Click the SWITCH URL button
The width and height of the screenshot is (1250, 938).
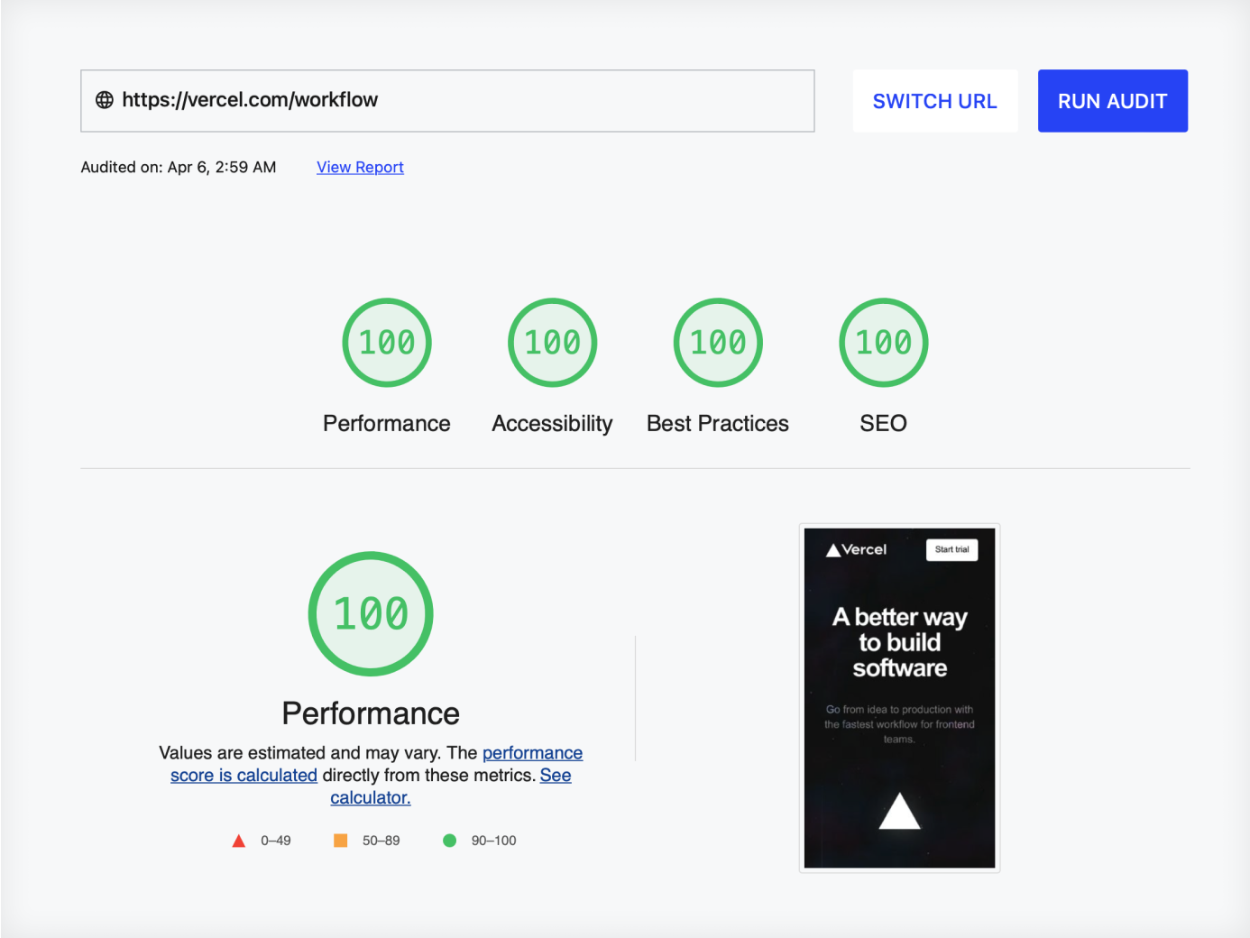click(x=935, y=101)
